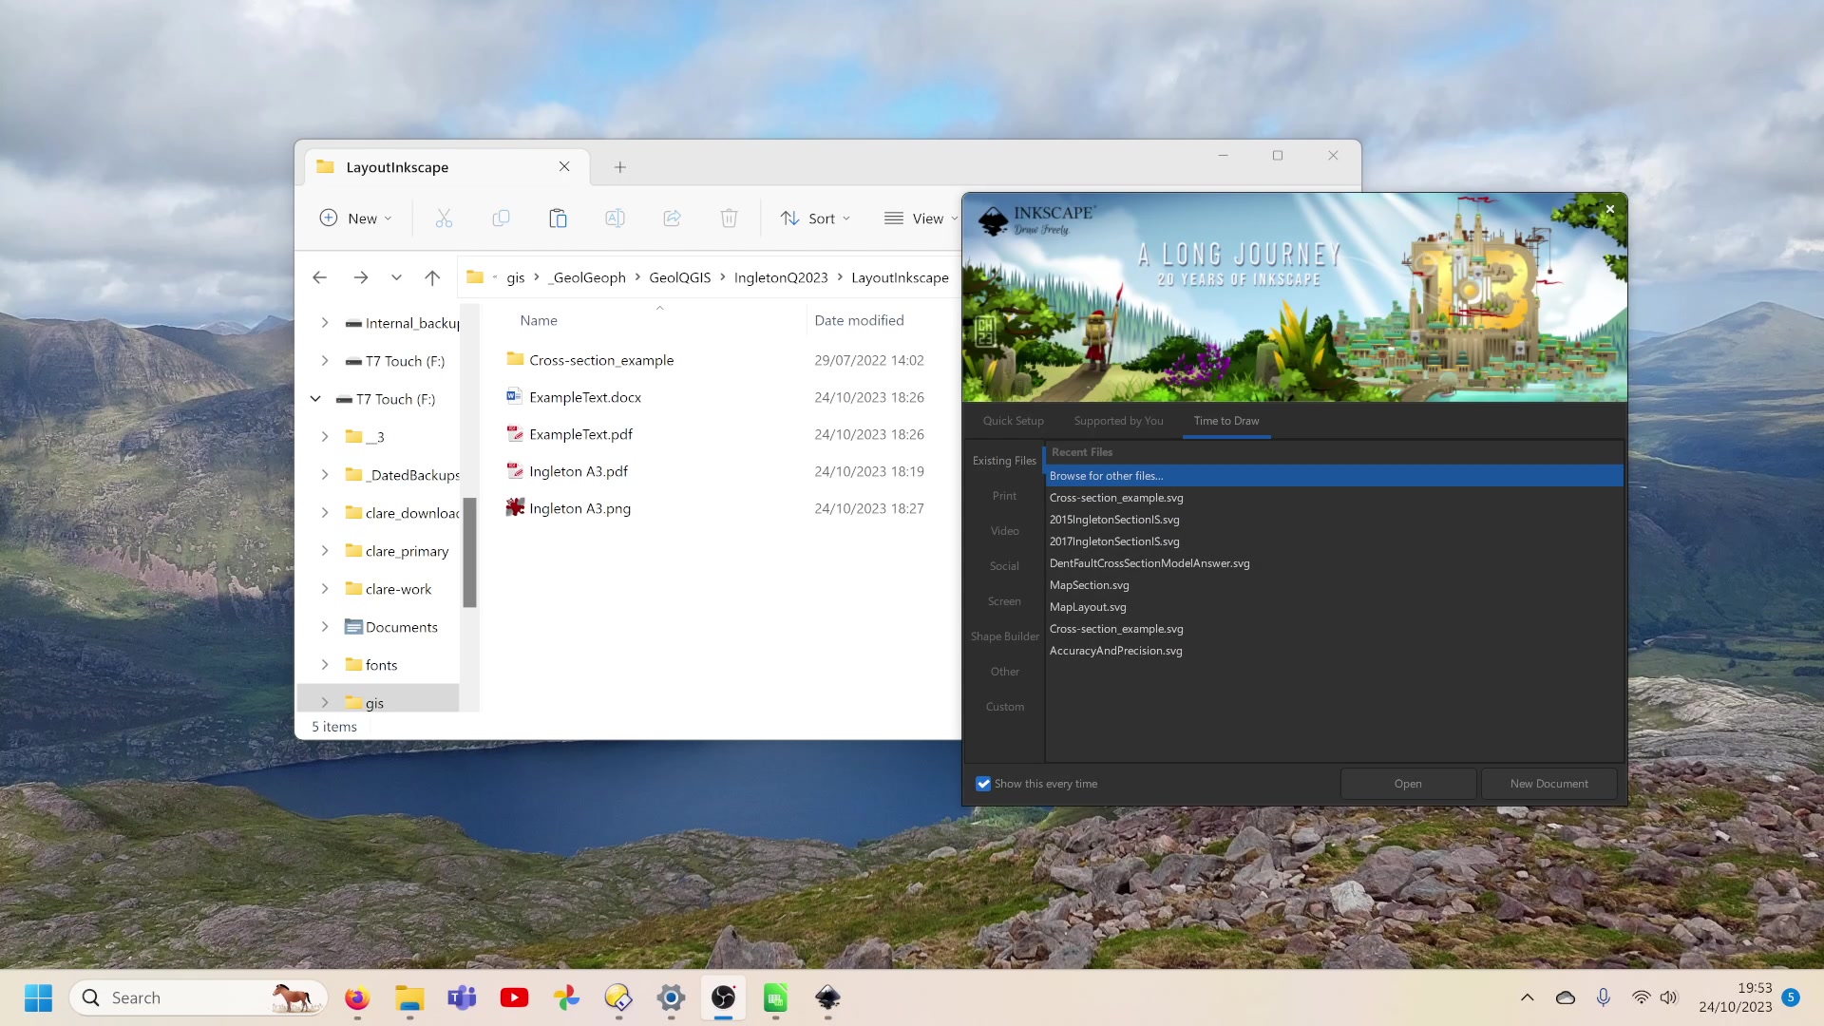Click the Paste clipboard icon
The height and width of the screenshot is (1026, 1824).
(x=558, y=218)
